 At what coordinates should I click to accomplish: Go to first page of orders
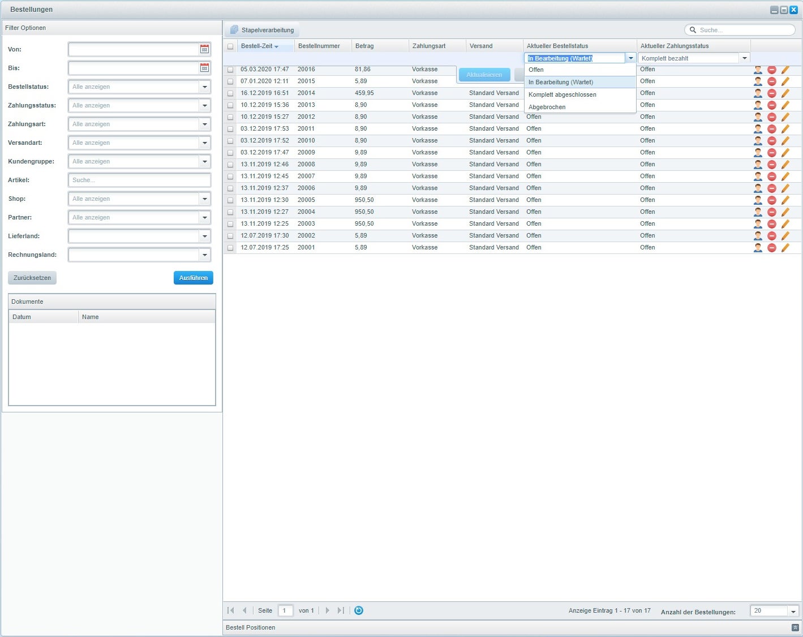[230, 610]
